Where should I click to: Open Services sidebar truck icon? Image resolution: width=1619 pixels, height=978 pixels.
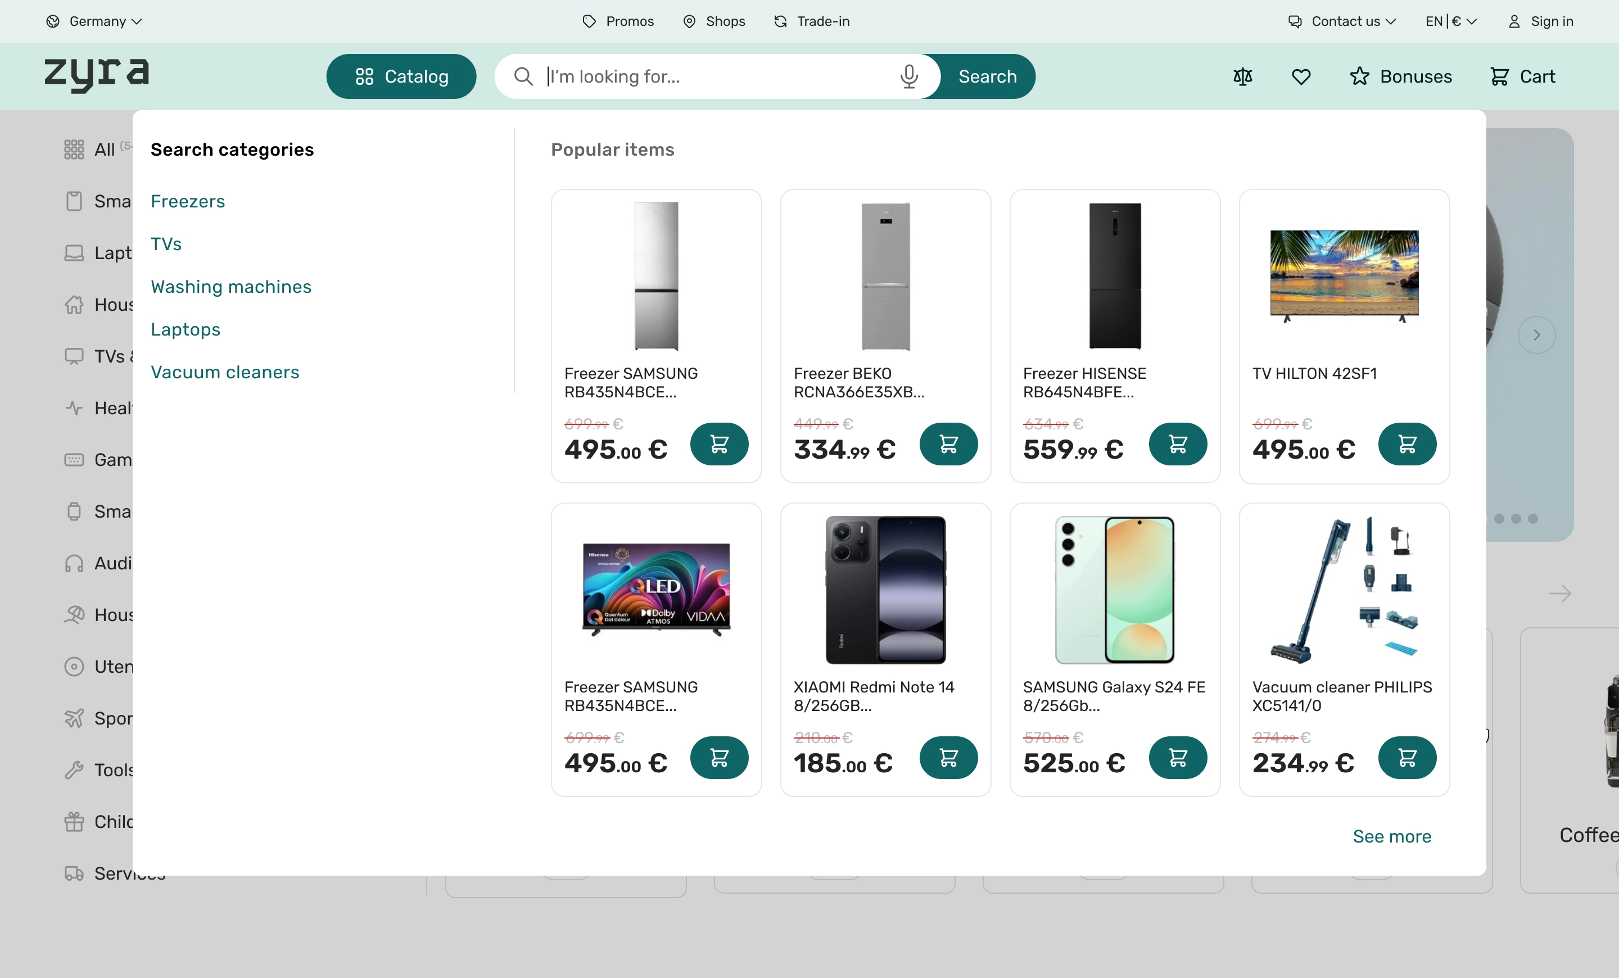[x=74, y=873]
